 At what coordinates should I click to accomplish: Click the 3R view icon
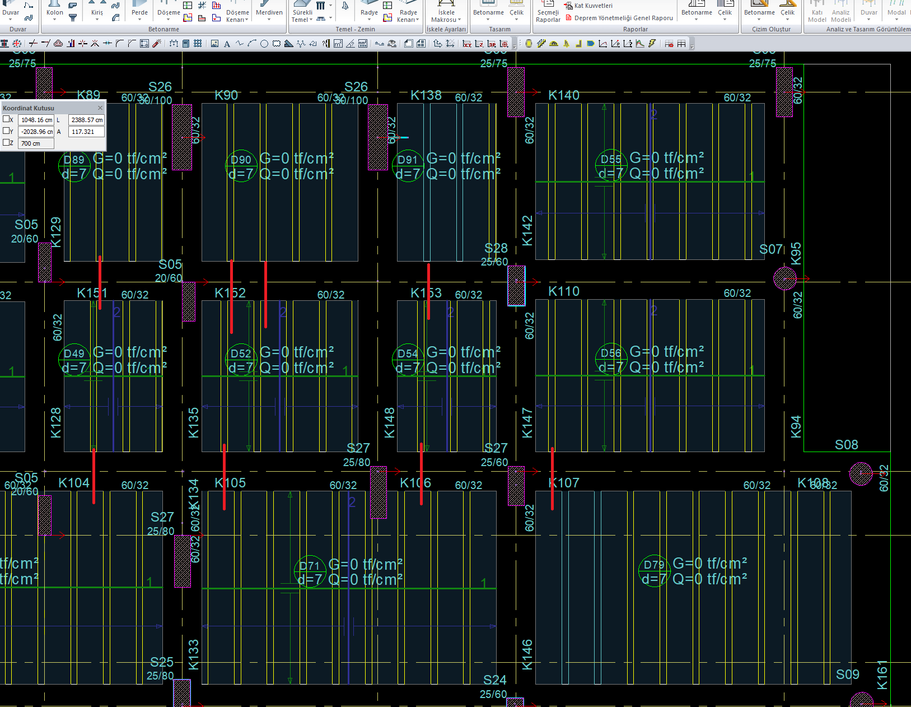tap(492, 44)
